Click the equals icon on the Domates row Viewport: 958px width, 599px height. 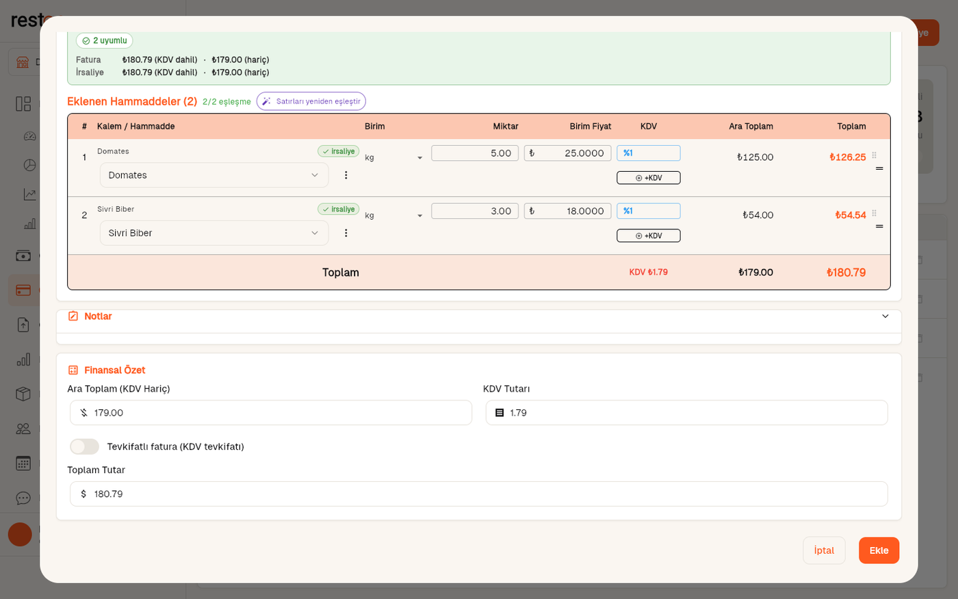[x=879, y=168]
